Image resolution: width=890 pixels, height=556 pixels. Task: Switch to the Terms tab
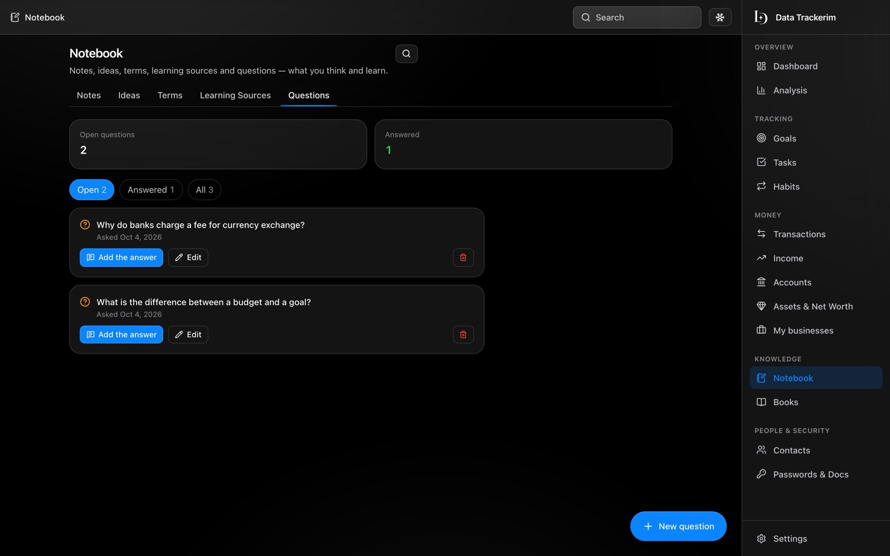click(170, 95)
